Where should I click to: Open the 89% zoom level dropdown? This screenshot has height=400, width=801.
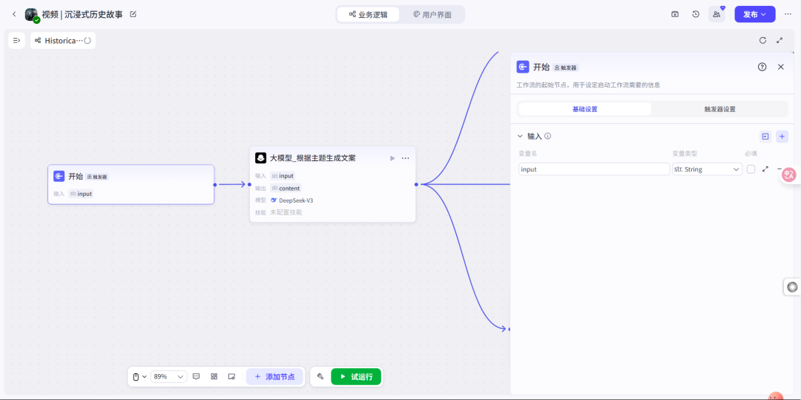click(x=169, y=376)
